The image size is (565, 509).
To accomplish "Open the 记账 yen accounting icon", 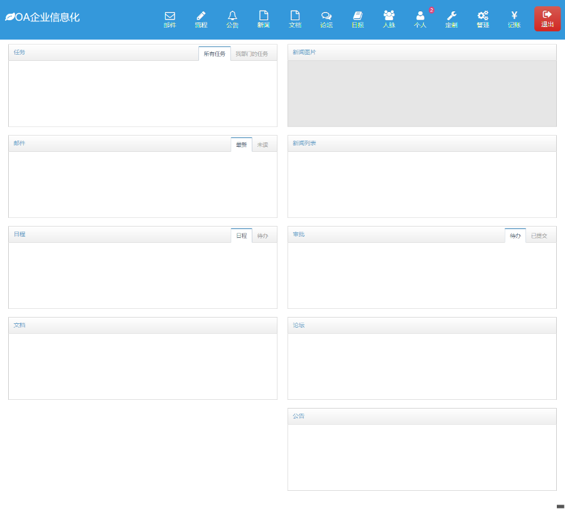I will click(514, 20).
